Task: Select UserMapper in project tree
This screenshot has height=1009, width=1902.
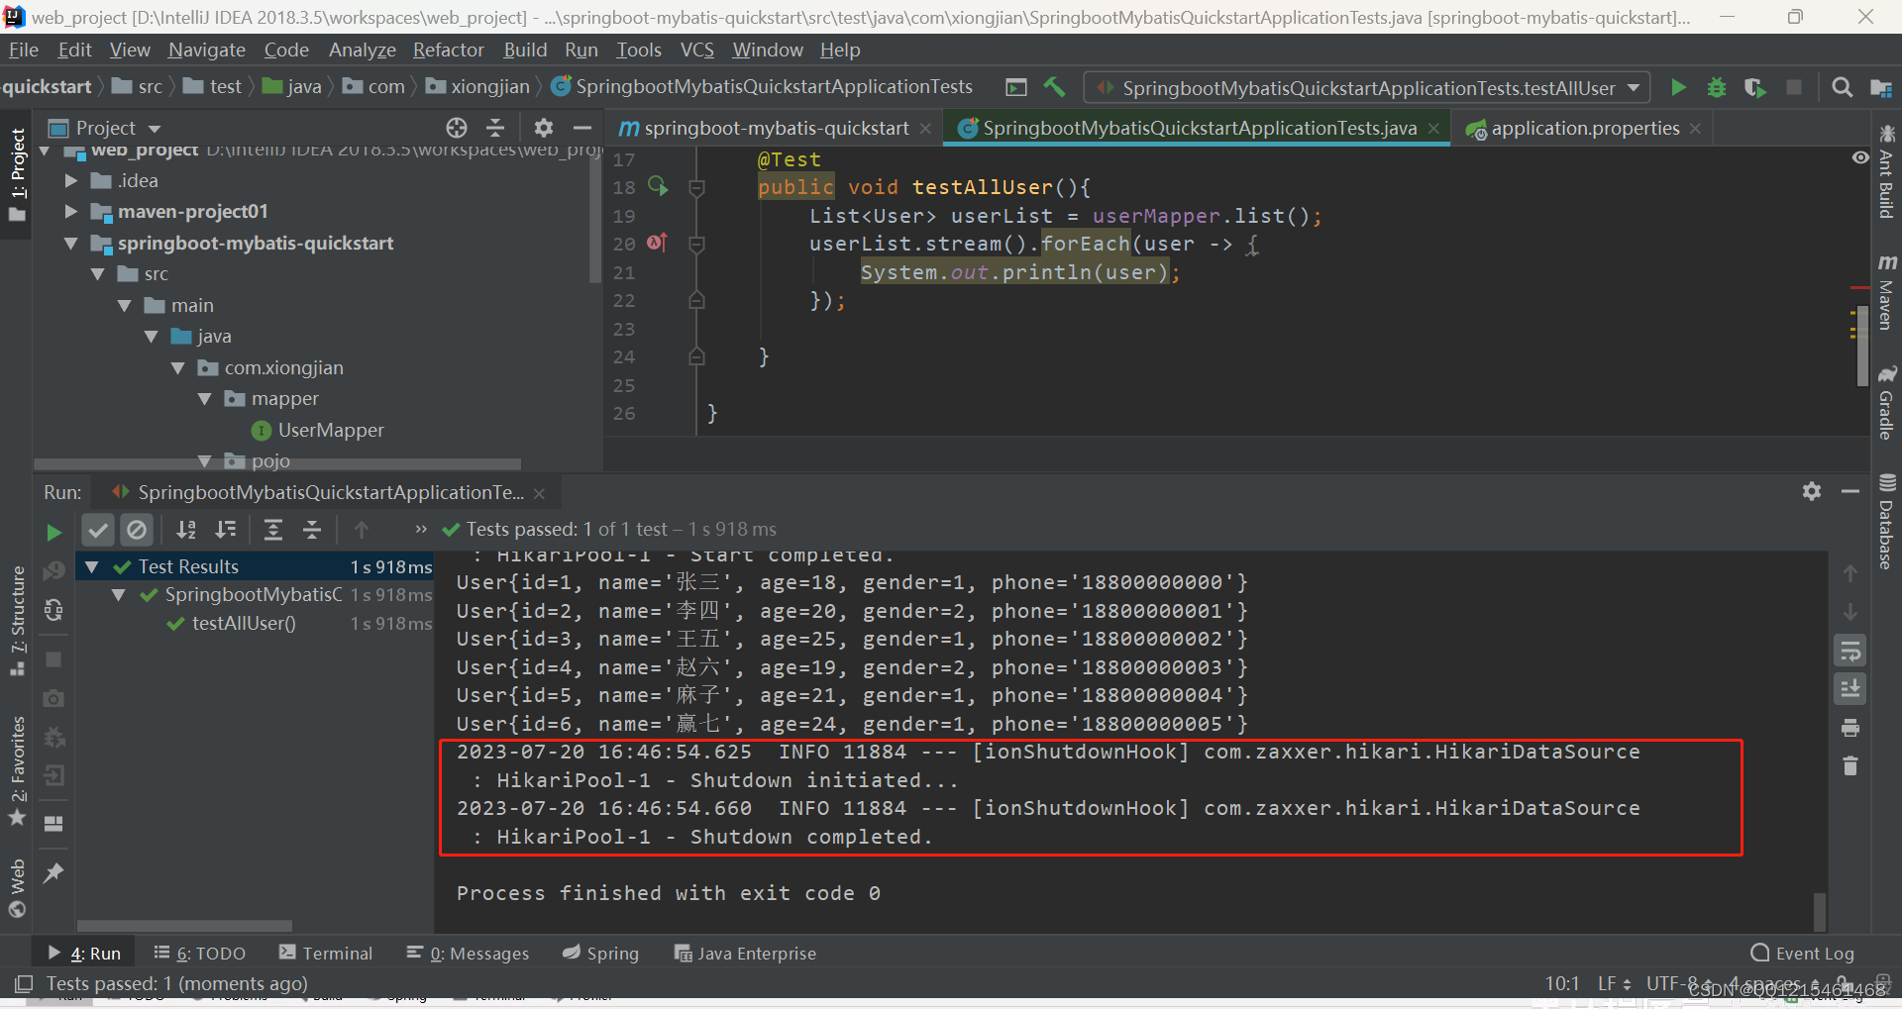Action: point(331,431)
